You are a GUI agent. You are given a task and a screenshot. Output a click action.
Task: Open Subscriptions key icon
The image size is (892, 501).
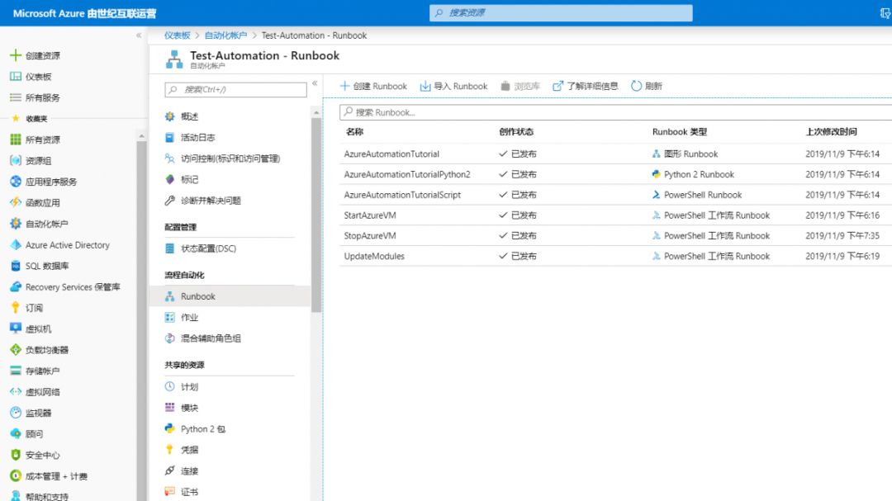16,308
